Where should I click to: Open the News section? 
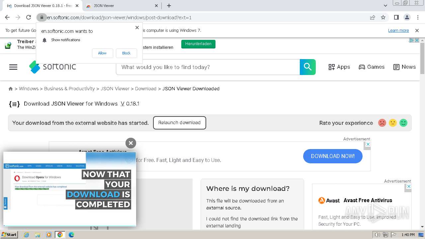(x=404, y=67)
